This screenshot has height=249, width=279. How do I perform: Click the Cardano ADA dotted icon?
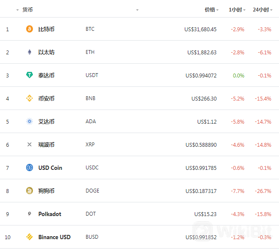pos(30,122)
